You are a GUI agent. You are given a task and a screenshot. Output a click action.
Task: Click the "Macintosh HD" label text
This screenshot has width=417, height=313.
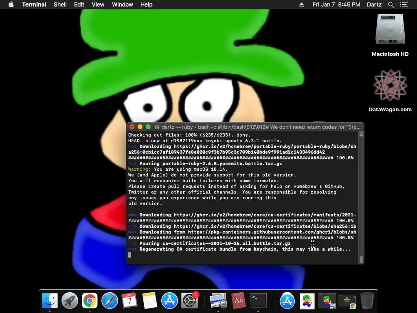coord(390,54)
